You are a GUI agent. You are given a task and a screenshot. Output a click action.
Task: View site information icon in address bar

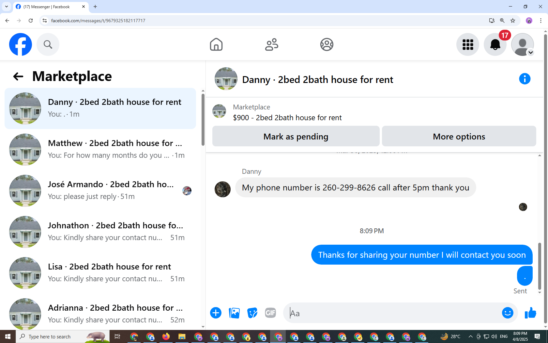45,21
